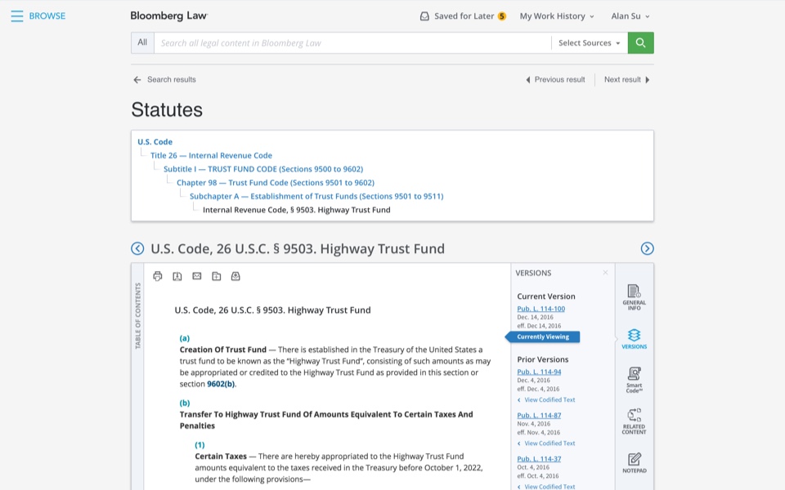Screen dimensions: 785x490
Task: Click the email envelope icon
Action: (197, 276)
